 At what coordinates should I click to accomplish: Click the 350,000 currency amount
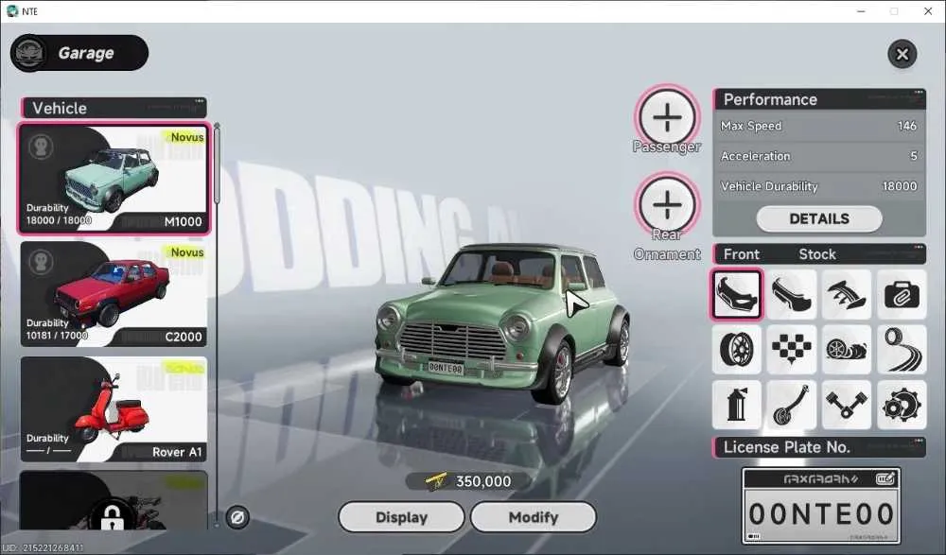coord(482,481)
